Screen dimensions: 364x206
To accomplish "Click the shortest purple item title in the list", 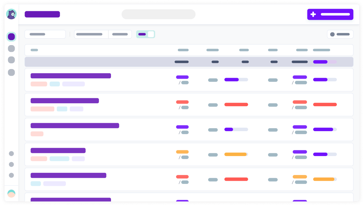I will (x=58, y=150).
